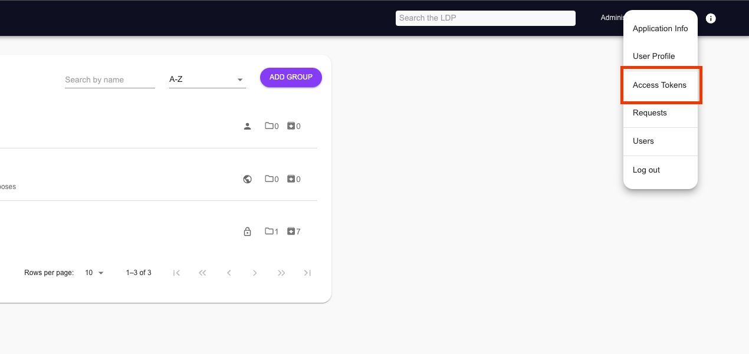Screen dimensions: 749x354
Task: Select User Profile in the menu
Action: pos(653,56)
